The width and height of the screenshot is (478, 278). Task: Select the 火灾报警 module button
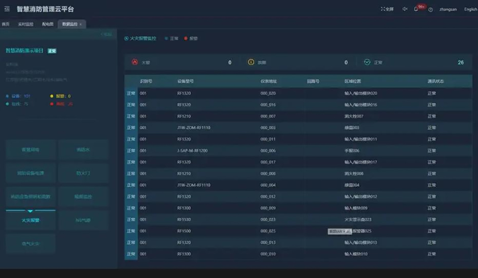tap(31, 220)
